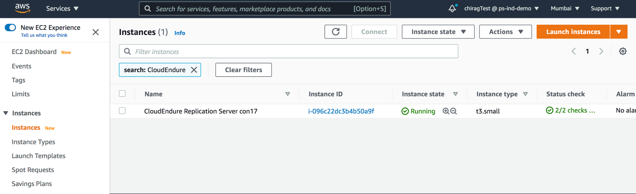Select the Instances sidebar item
This screenshot has width=636, height=194.
pos(26,127)
